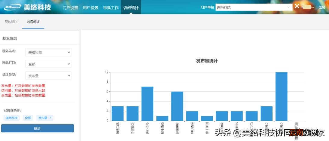
Task: Click the red 点击量 description text
Action: click(23, 95)
